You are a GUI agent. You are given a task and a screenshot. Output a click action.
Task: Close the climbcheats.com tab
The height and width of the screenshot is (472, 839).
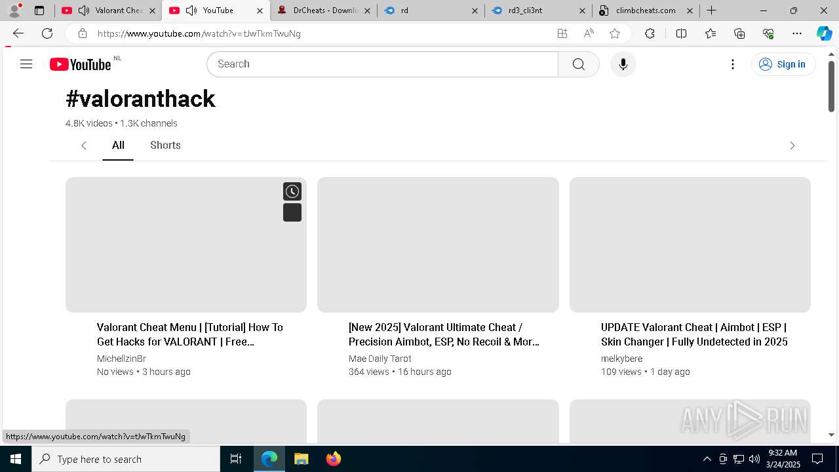coord(690,10)
